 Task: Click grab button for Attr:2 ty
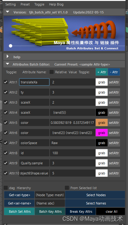[102, 92]
